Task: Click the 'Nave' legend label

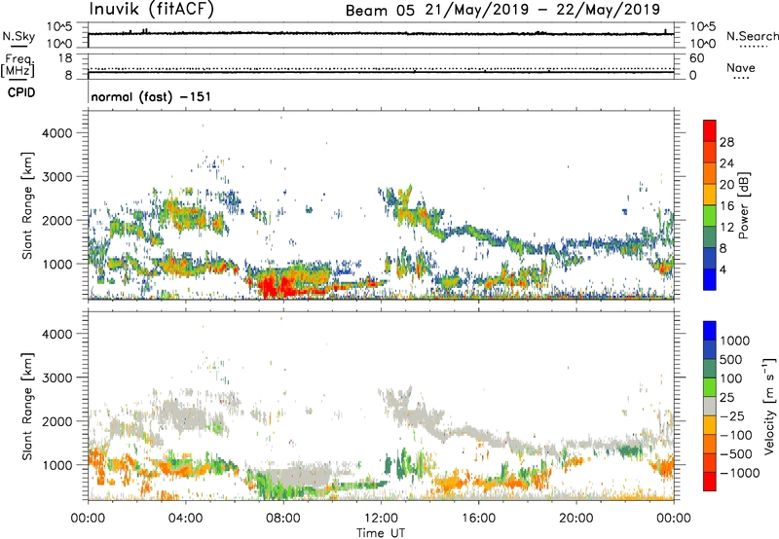Action: [741, 67]
